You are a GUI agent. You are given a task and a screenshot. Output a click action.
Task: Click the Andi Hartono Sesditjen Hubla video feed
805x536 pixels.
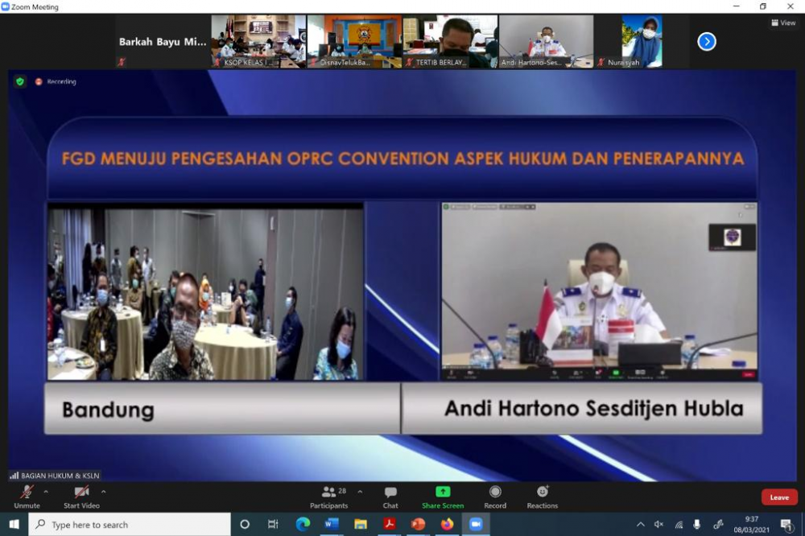tap(599, 291)
